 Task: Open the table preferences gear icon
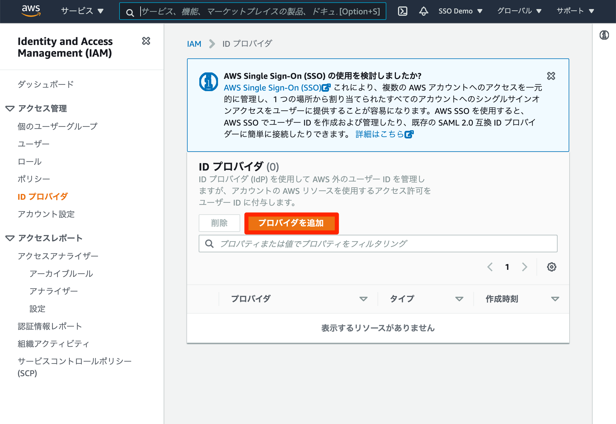click(x=551, y=267)
